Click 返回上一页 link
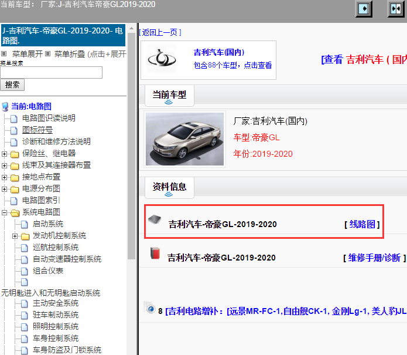407x355 pixels. pos(160,32)
